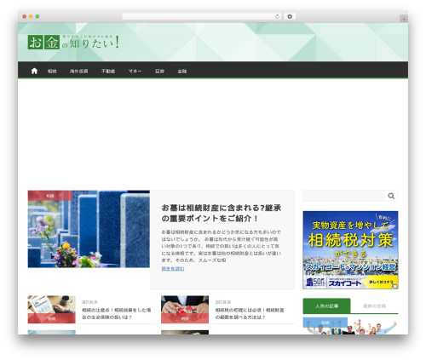The image size is (426, 360).
Task: Open the 相続税の把握 article title
Action: click(x=250, y=313)
